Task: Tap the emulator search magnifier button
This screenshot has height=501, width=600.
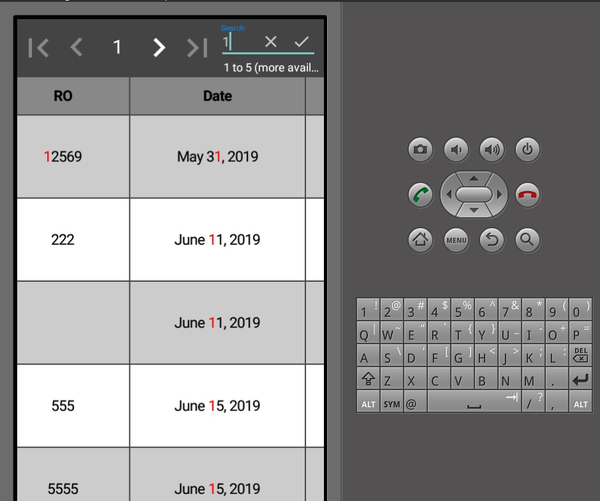Action: pyautogui.click(x=527, y=240)
